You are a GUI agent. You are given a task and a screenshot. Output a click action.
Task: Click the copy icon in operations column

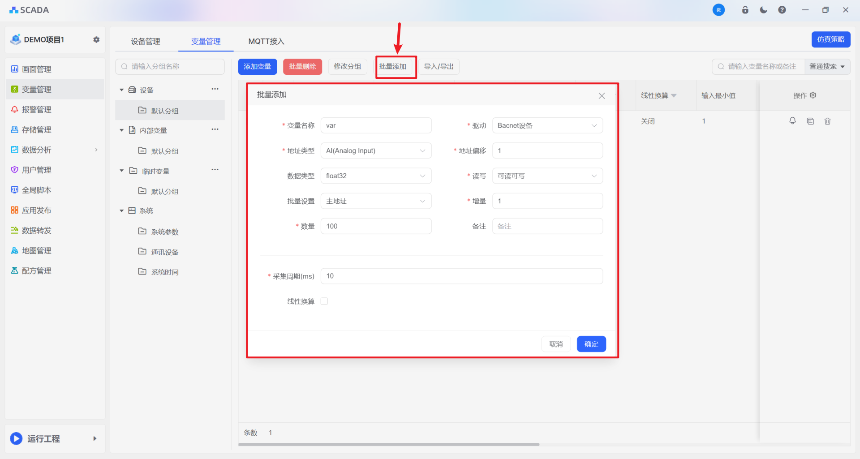click(x=810, y=121)
